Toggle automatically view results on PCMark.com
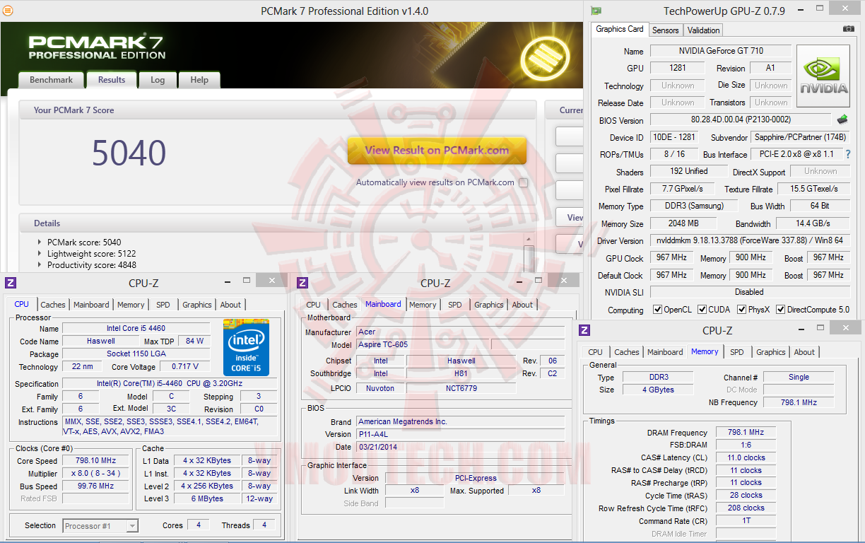Viewport: 865px width, 543px height. pos(523,182)
